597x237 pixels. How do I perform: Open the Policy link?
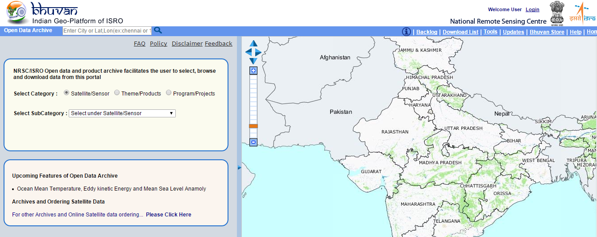click(158, 43)
